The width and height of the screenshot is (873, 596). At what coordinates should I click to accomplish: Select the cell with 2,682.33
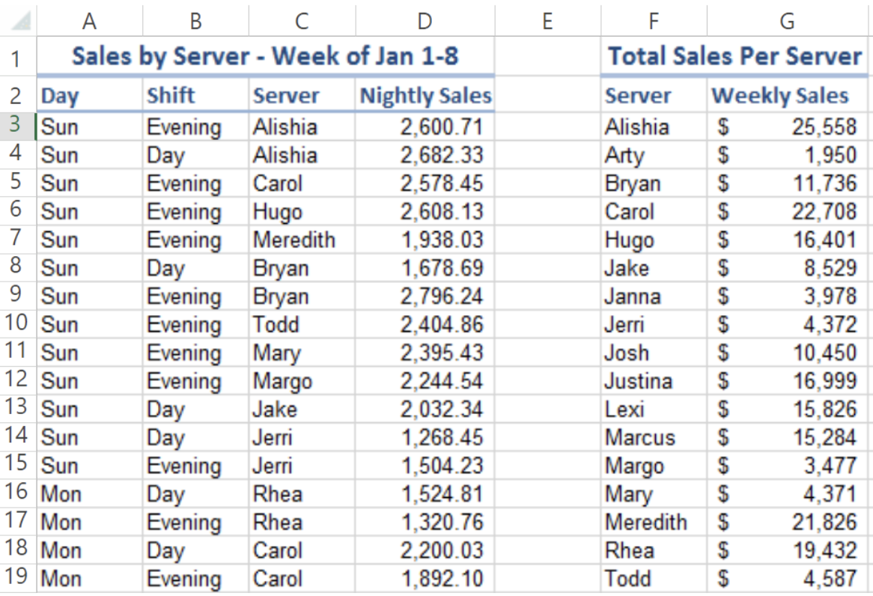[x=425, y=155]
